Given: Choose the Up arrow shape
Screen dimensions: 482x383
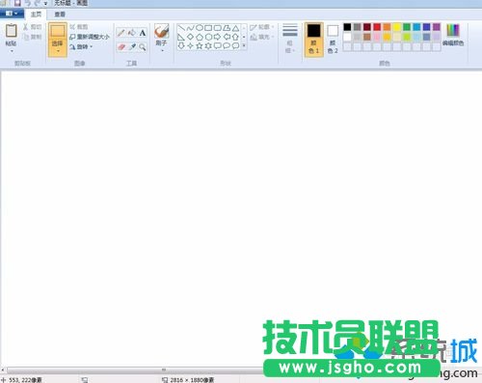Looking at the screenshot, I should 235,37.
